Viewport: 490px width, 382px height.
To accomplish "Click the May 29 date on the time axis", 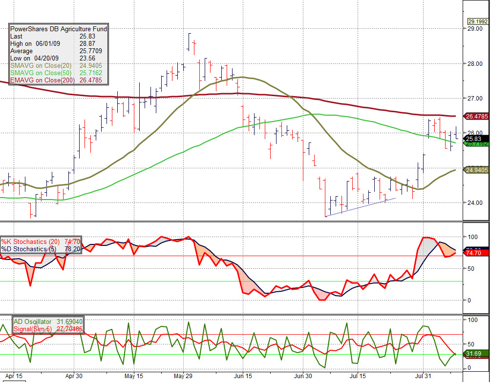I will pyautogui.click(x=182, y=376).
